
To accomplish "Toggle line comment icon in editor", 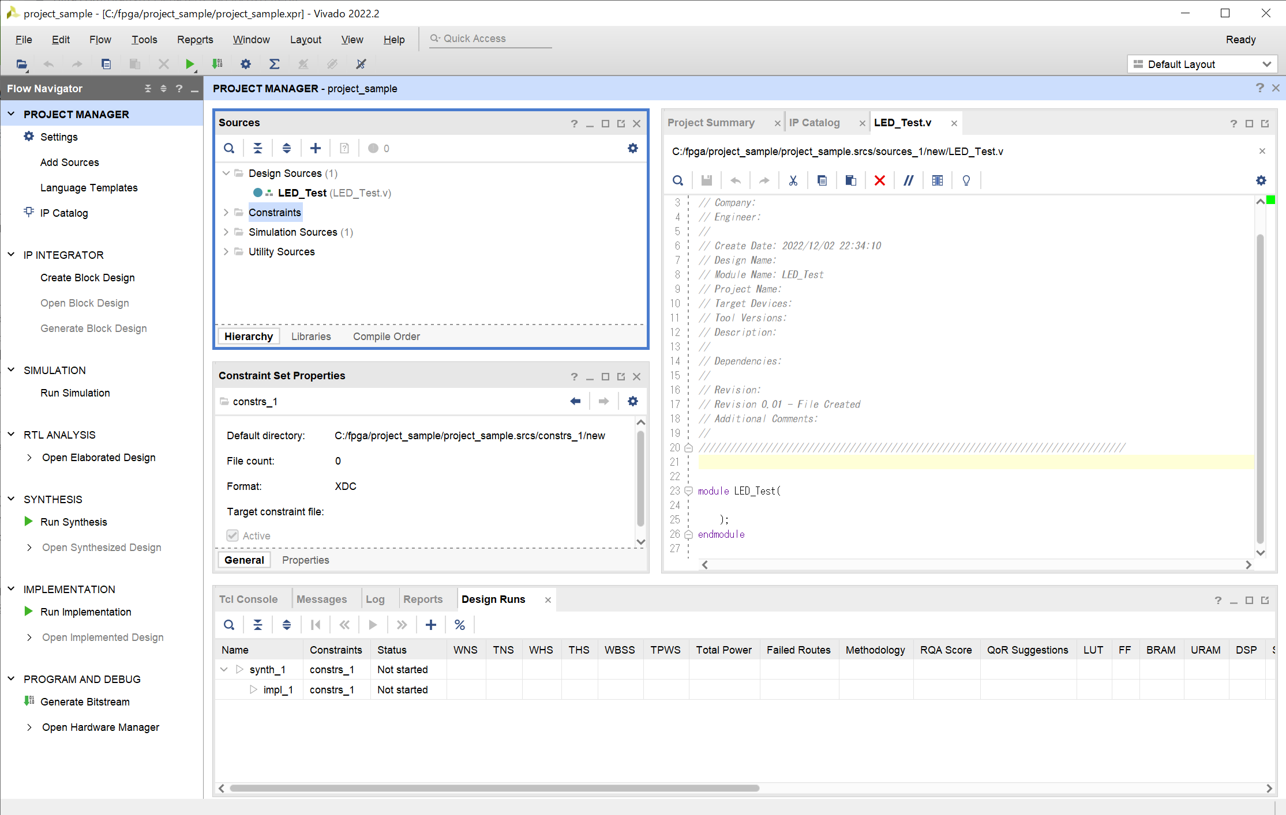I will [x=908, y=180].
